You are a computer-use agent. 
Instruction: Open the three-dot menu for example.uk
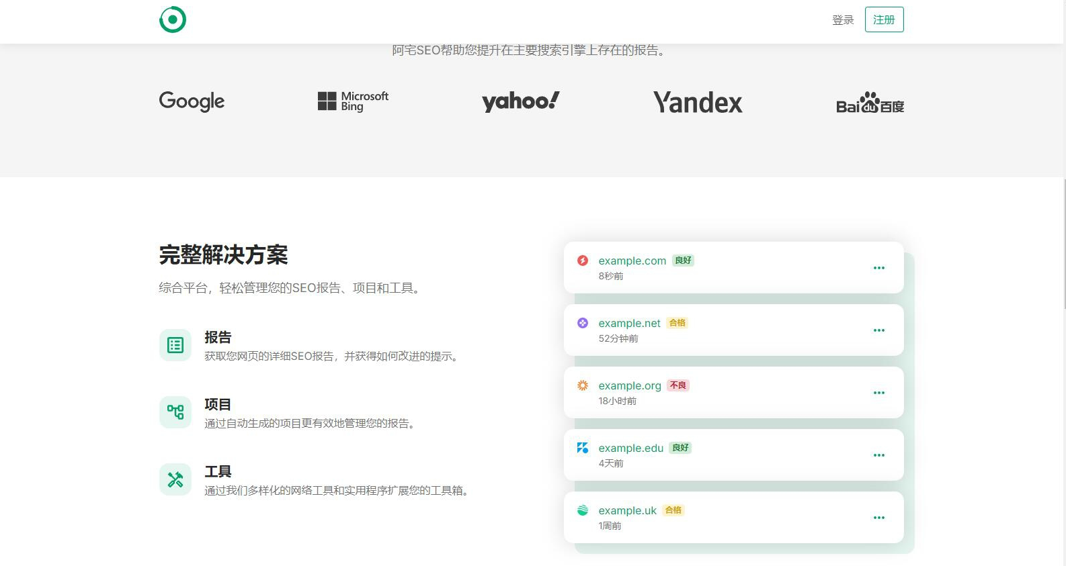[x=878, y=518]
